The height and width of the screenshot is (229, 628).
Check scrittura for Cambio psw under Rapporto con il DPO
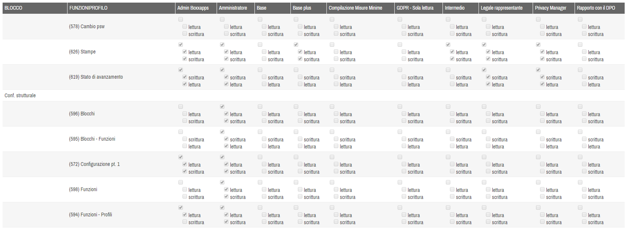584,34
